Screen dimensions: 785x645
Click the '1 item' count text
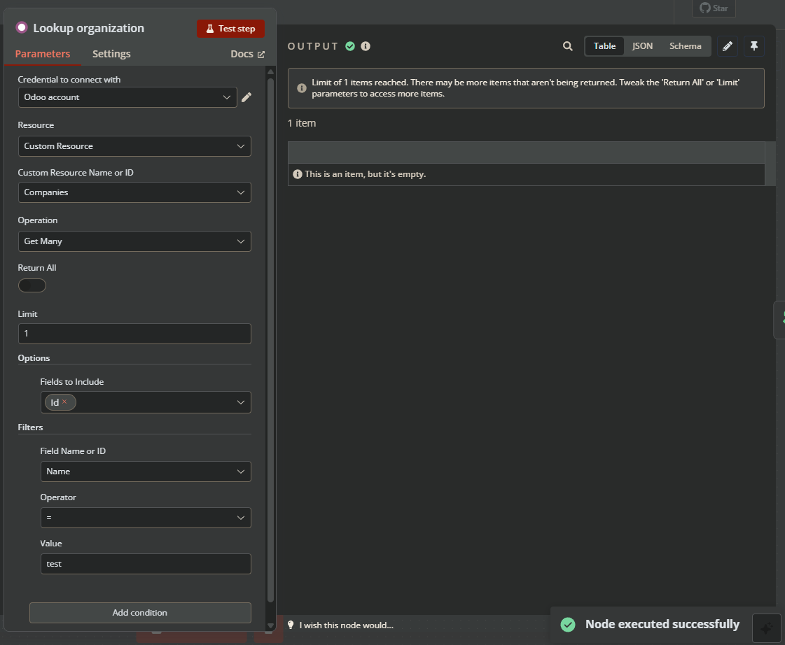(x=301, y=123)
